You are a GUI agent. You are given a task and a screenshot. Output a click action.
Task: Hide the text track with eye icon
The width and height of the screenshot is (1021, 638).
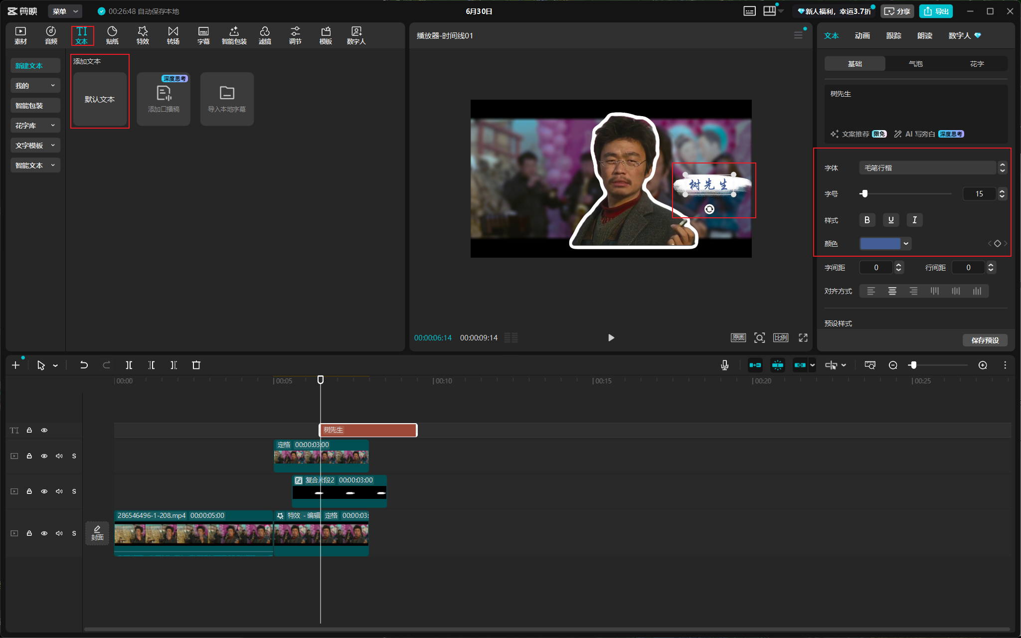point(44,430)
